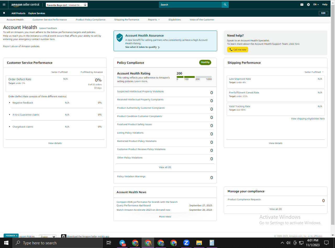The height and width of the screenshot is (248, 335).
Task: Click the Windows taskbar search box
Action: coord(57,243)
